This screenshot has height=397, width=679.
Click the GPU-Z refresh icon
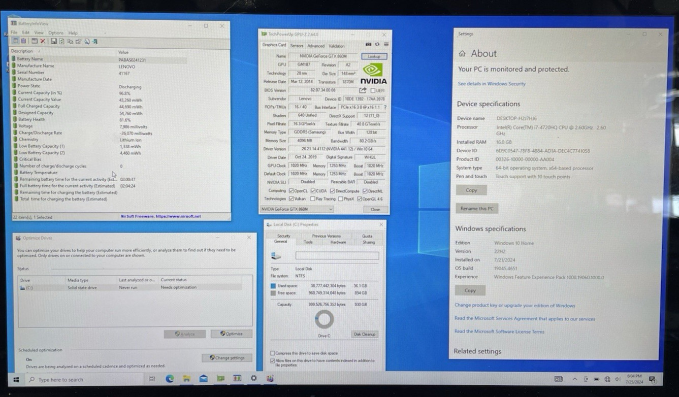click(x=377, y=45)
